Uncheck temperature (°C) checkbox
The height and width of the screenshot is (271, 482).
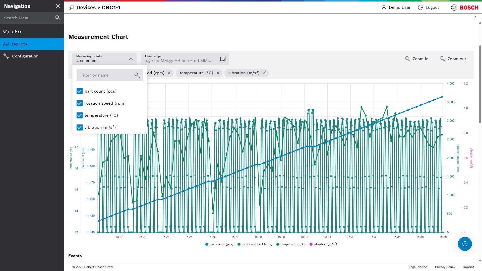(x=80, y=115)
